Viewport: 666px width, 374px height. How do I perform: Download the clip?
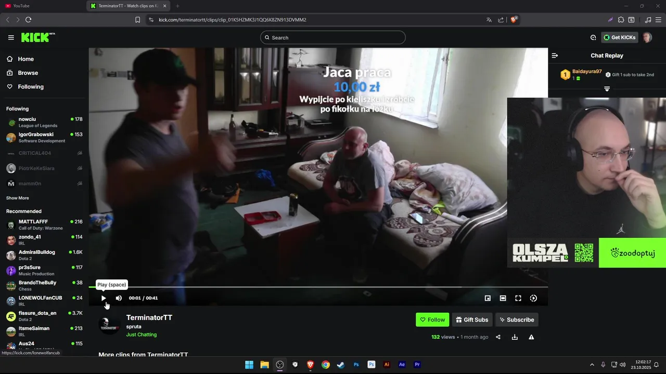[515, 337]
